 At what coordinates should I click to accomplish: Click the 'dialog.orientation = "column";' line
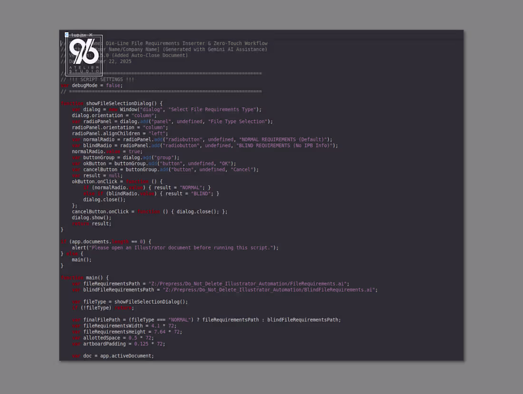click(114, 115)
